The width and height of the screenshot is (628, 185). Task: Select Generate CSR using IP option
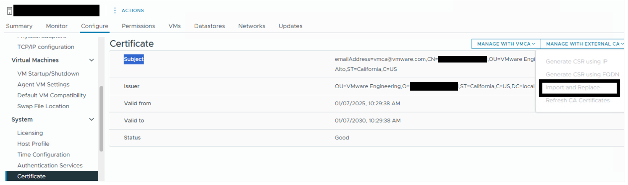[576, 62]
